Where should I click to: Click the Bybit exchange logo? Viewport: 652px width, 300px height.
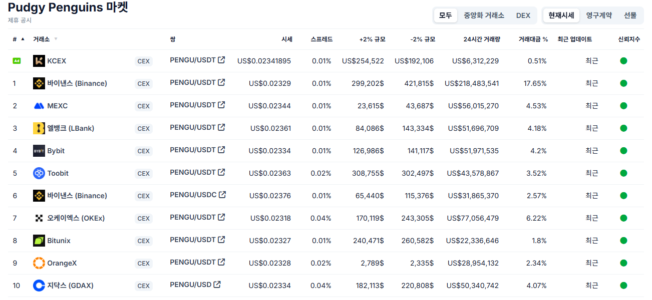[x=39, y=151]
